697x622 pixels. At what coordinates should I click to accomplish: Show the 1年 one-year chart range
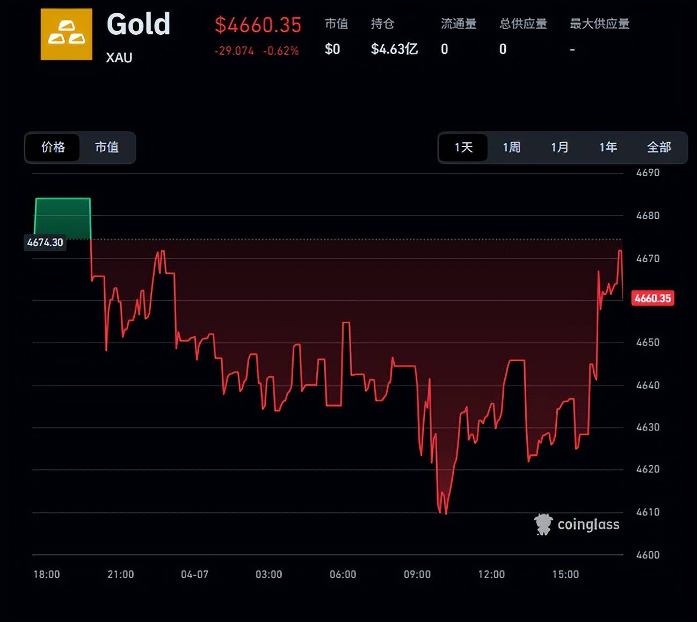[608, 147]
